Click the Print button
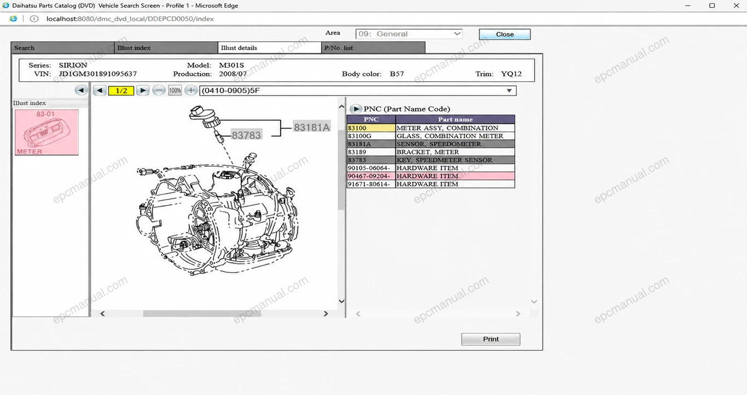The width and height of the screenshot is (747, 395). pos(491,339)
